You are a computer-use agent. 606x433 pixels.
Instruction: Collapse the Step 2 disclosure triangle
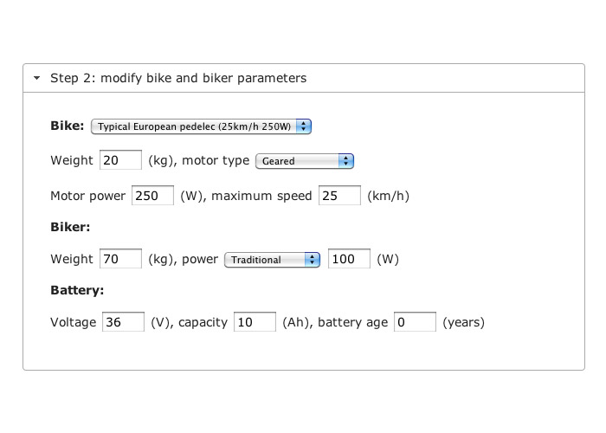pos(36,78)
